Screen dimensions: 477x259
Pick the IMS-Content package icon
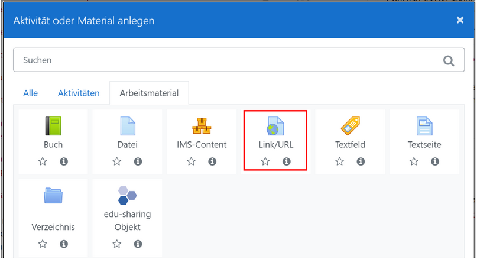pyautogui.click(x=202, y=126)
